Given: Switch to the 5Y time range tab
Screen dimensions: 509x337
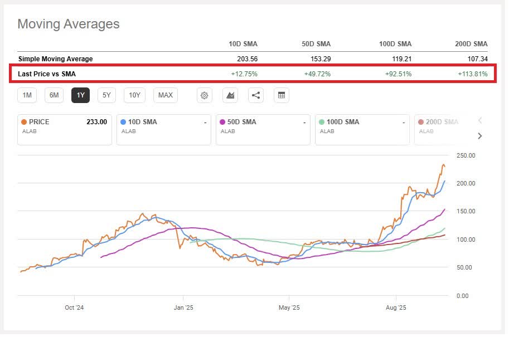Looking at the screenshot, I should point(105,95).
